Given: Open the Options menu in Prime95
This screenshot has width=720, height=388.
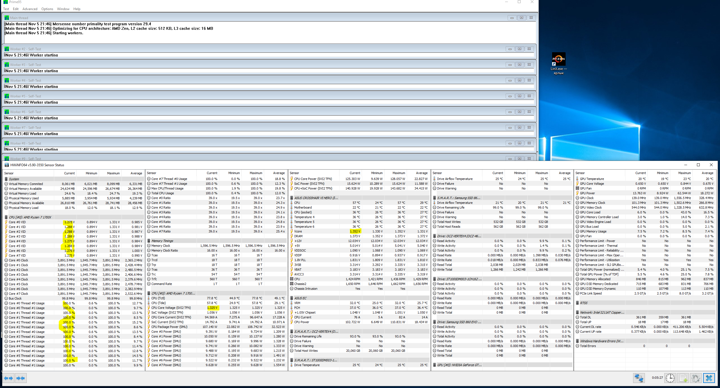Looking at the screenshot, I should coord(47,9).
